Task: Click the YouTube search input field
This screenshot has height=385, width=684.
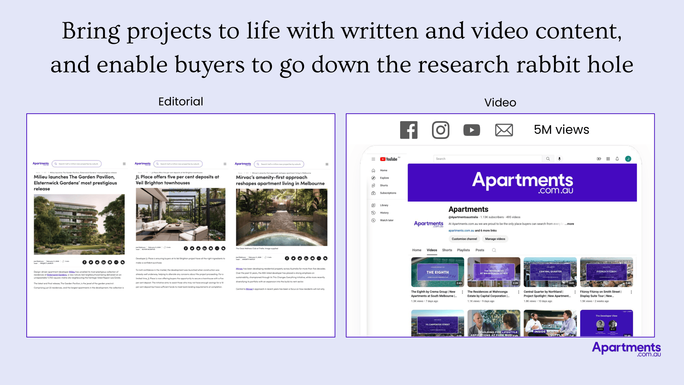Action: click(487, 159)
